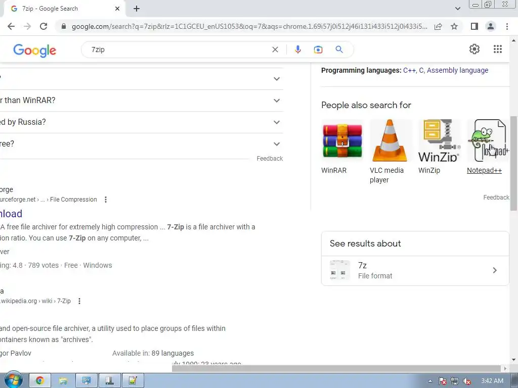The width and height of the screenshot is (518, 388).
Task: View site information via lock icon
Action: pos(64,26)
